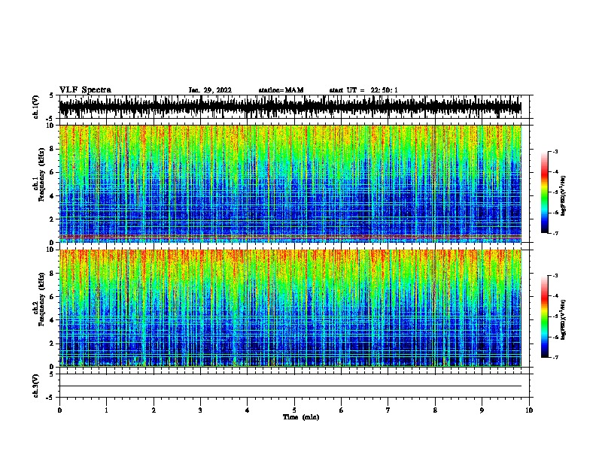Click the "ch.1(V)" waveform axis label

(36, 107)
